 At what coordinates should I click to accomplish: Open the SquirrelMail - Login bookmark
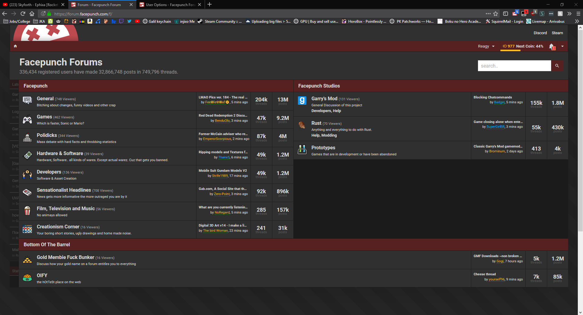pyautogui.click(x=504, y=21)
